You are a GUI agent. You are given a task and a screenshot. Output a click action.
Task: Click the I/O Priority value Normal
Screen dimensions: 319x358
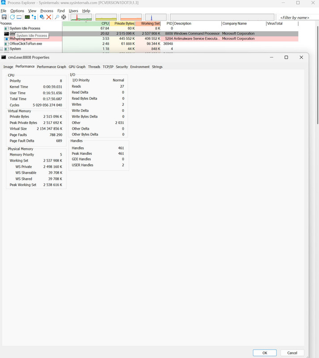tap(118, 80)
